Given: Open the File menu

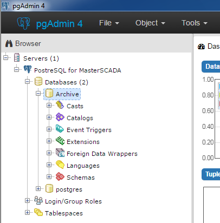Looking at the screenshot, I should point(109,23).
